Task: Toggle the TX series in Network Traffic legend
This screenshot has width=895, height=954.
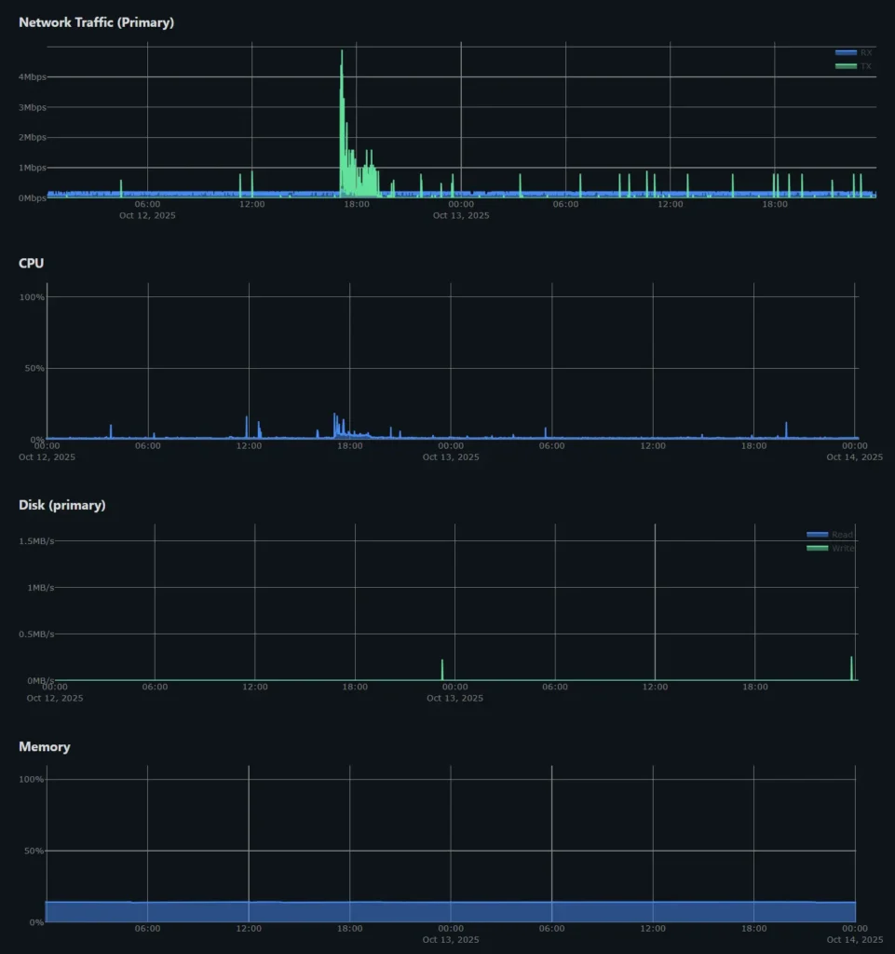Action: click(865, 66)
